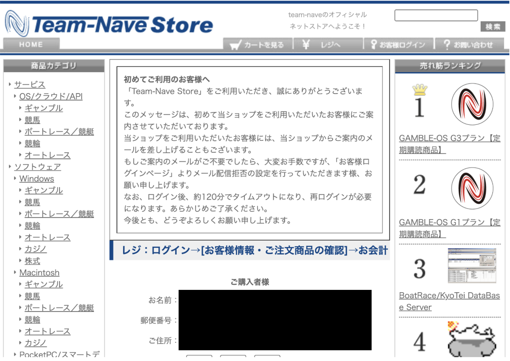Click the arrow bullet beside OS/クラウド/API
Image resolution: width=510 pixels, height=361 pixels.
coord(15,96)
